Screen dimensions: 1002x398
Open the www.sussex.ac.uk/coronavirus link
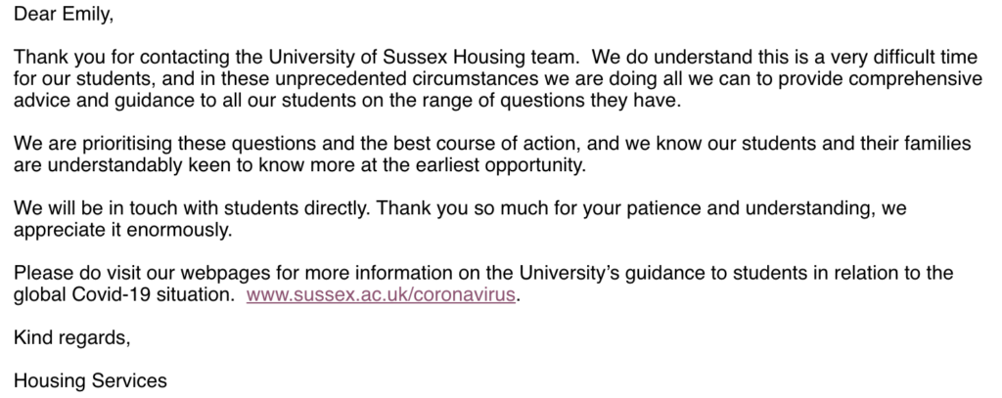pyautogui.click(x=381, y=294)
